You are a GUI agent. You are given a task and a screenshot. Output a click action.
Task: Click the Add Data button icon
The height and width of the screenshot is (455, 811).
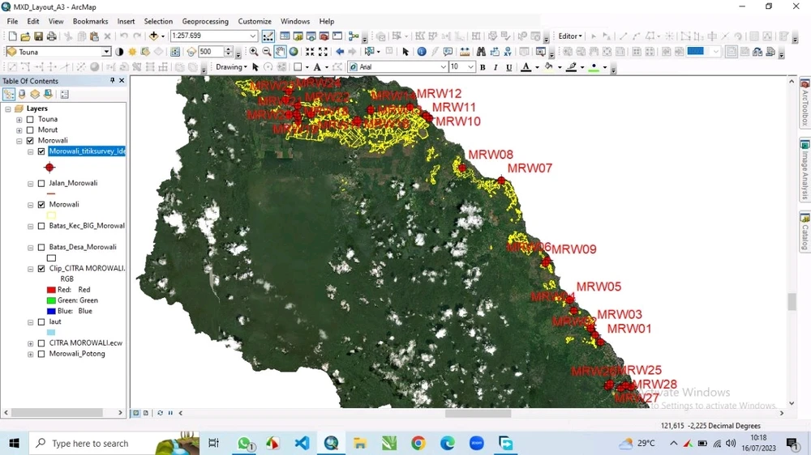(154, 36)
